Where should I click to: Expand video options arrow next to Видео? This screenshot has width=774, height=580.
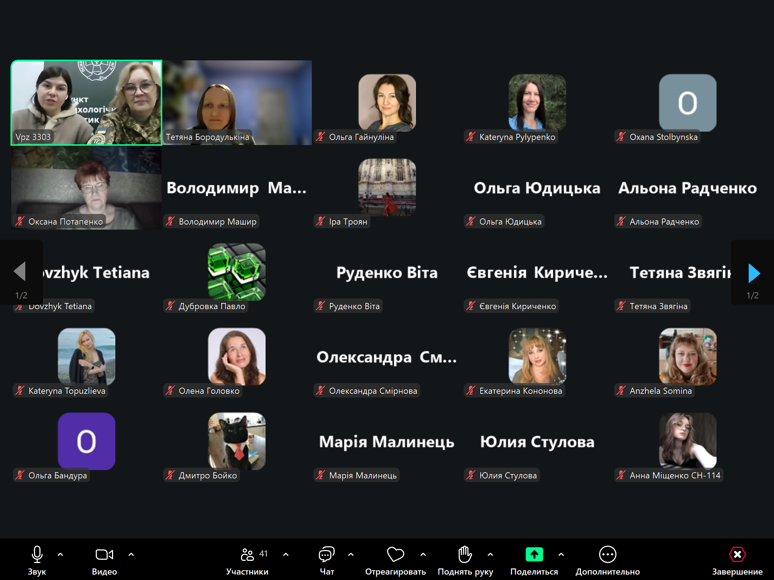[131, 554]
